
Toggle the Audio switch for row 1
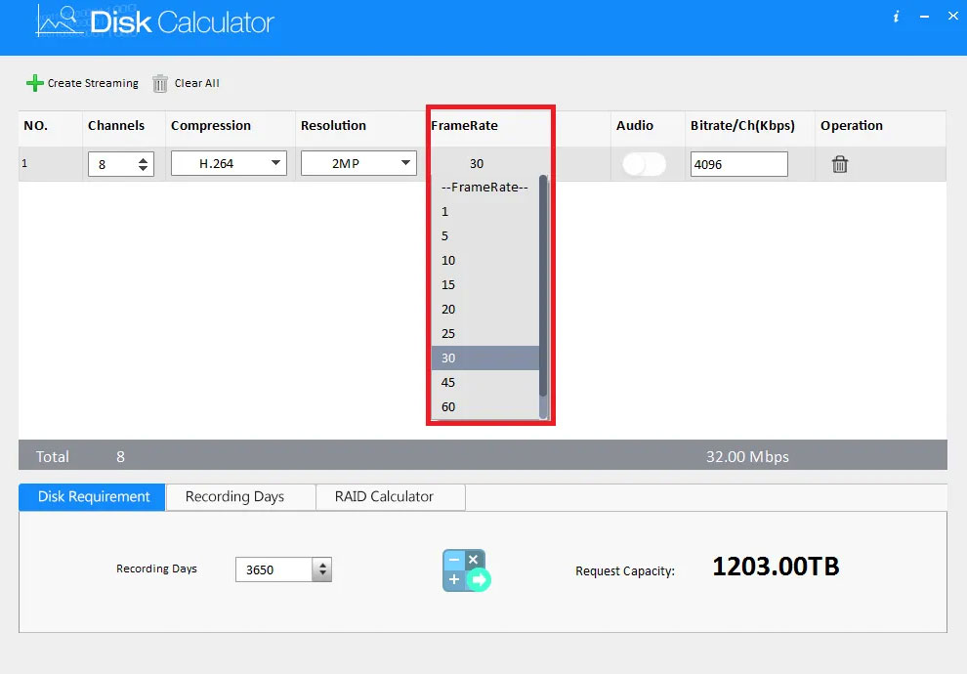click(x=645, y=164)
